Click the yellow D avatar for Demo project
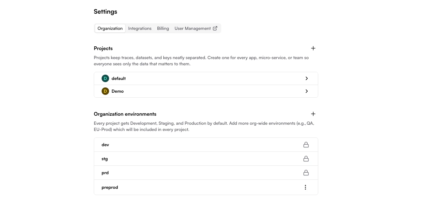422x214 pixels. (105, 91)
